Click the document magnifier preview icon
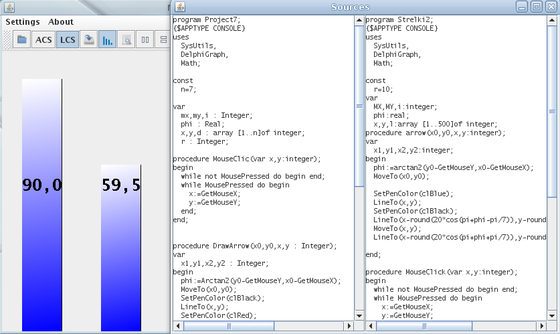 coord(126,39)
